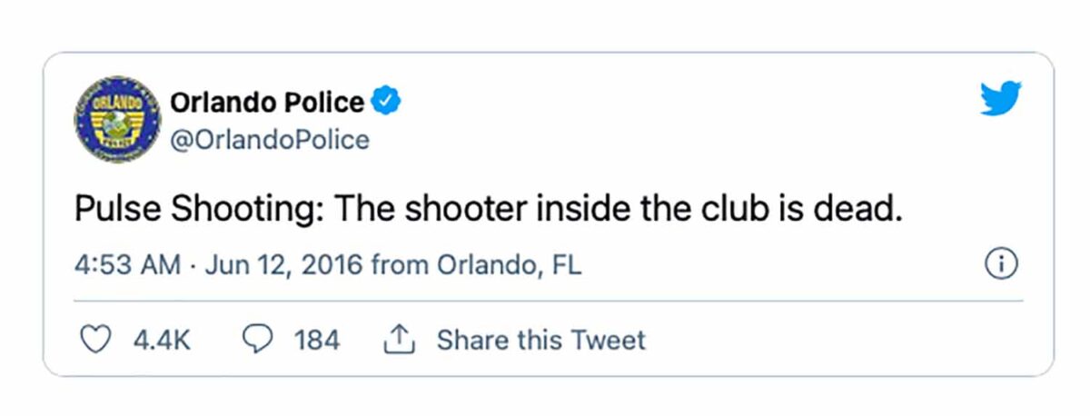1090x416 pixels.
Task: Click the words Pulse Shooting in tweet
Action: pos(197,212)
